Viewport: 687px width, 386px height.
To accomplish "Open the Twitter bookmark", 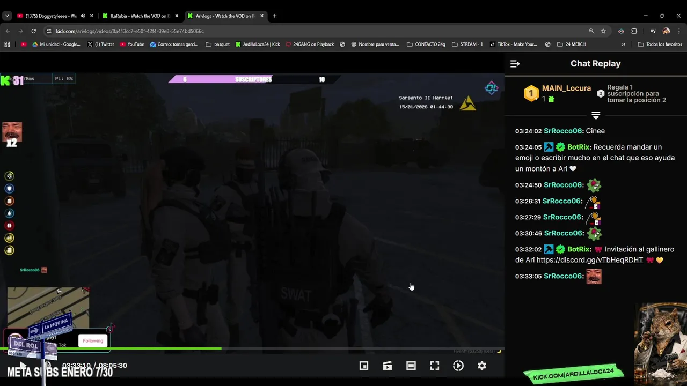I will (x=100, y=44).
